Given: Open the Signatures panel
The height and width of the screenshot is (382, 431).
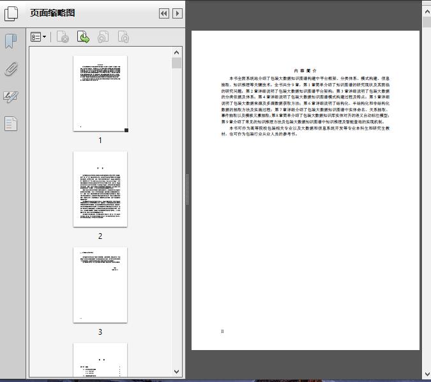Looking at the screenshot, I should click(x=11, y=96).
